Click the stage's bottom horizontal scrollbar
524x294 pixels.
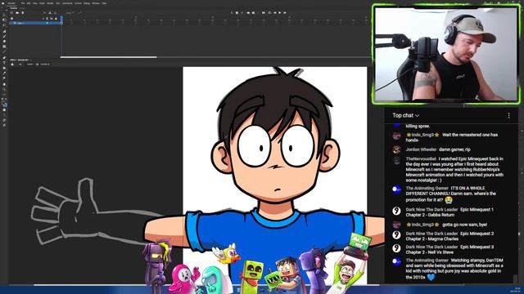click(x=206, y=285)
